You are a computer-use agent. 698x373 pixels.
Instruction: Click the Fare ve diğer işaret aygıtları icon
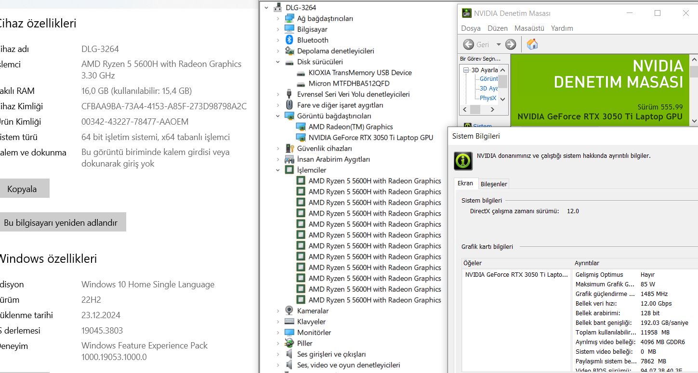[x=289, y=105]
